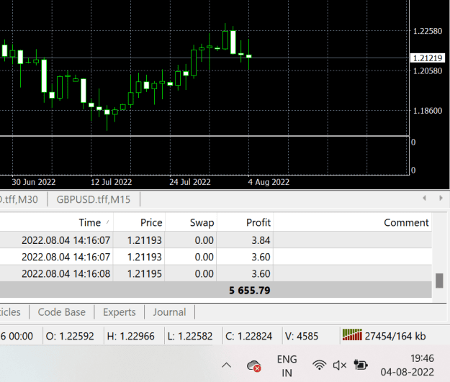
Task: Click the L: 1.22582 status field
Action: (189, 336)
